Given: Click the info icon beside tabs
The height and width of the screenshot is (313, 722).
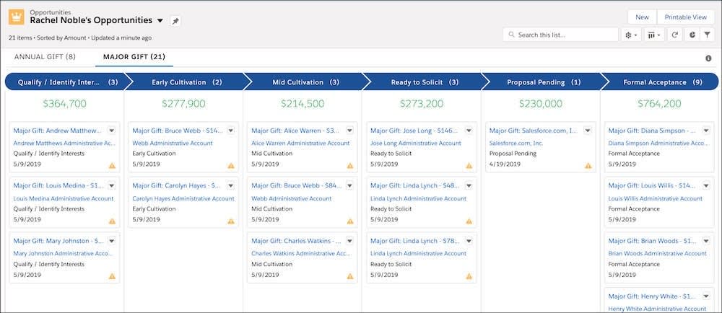Looking at the screenshot, I should pyautogui.click(x=709, y=58).
